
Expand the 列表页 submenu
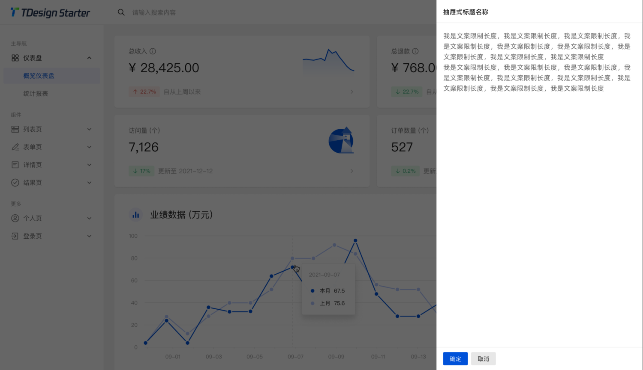point(89,129)
